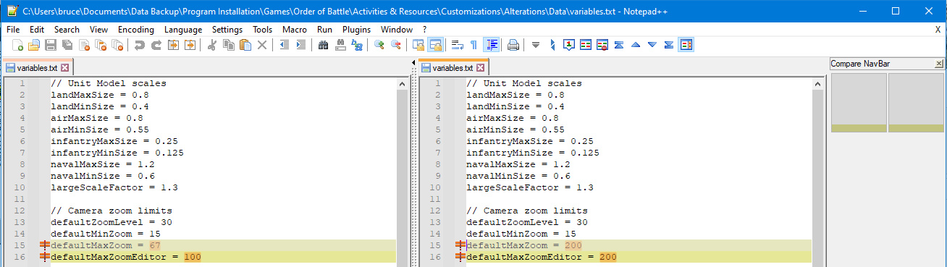Image resolution: width=947 pixels, height=267 pixels.
Task: Jump to the last difference icon
Action: click(669, 45)
